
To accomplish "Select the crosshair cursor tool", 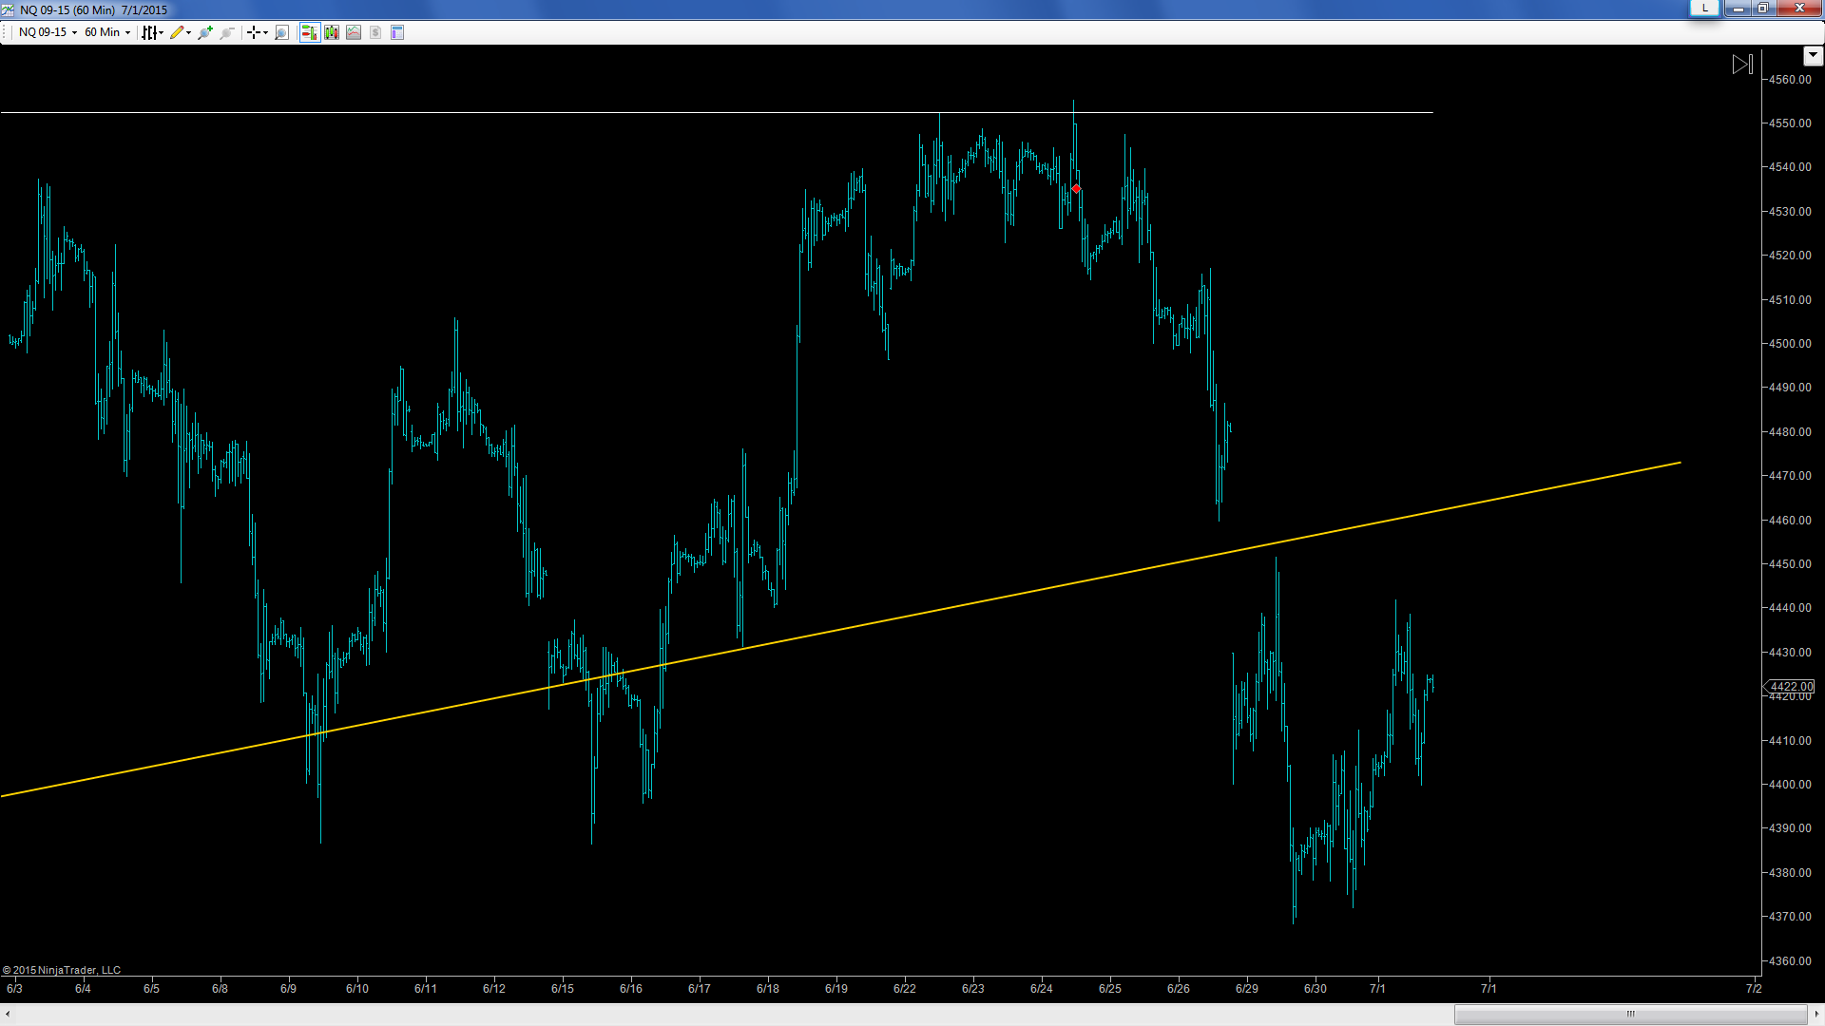I will click(x=254, y=32).
